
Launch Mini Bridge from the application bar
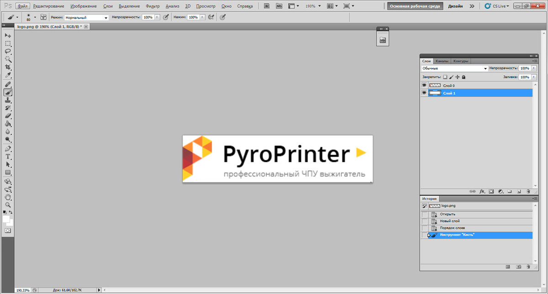coord(279,6)
